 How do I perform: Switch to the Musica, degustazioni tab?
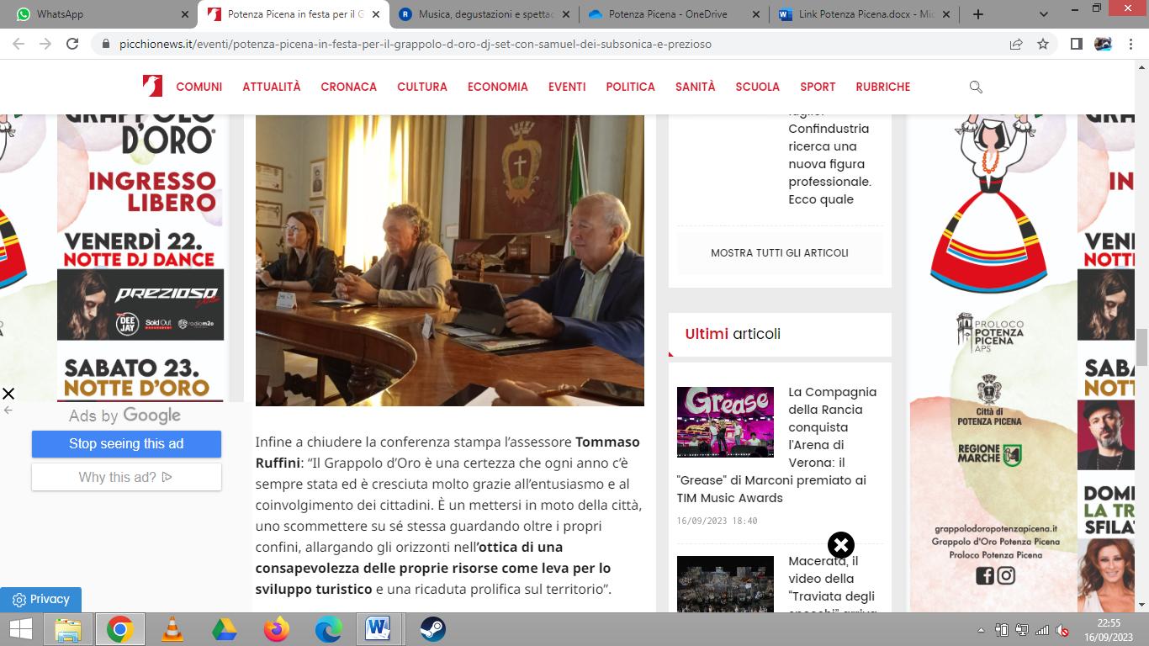tap(484, 14)
